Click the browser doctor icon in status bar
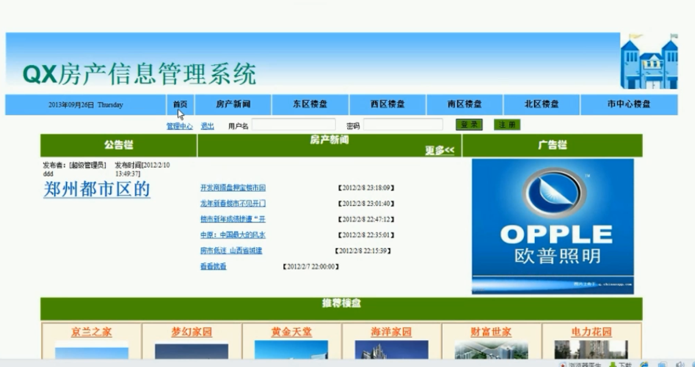The width and height of the screenshot is (695, 367). [x=562, y=365]
